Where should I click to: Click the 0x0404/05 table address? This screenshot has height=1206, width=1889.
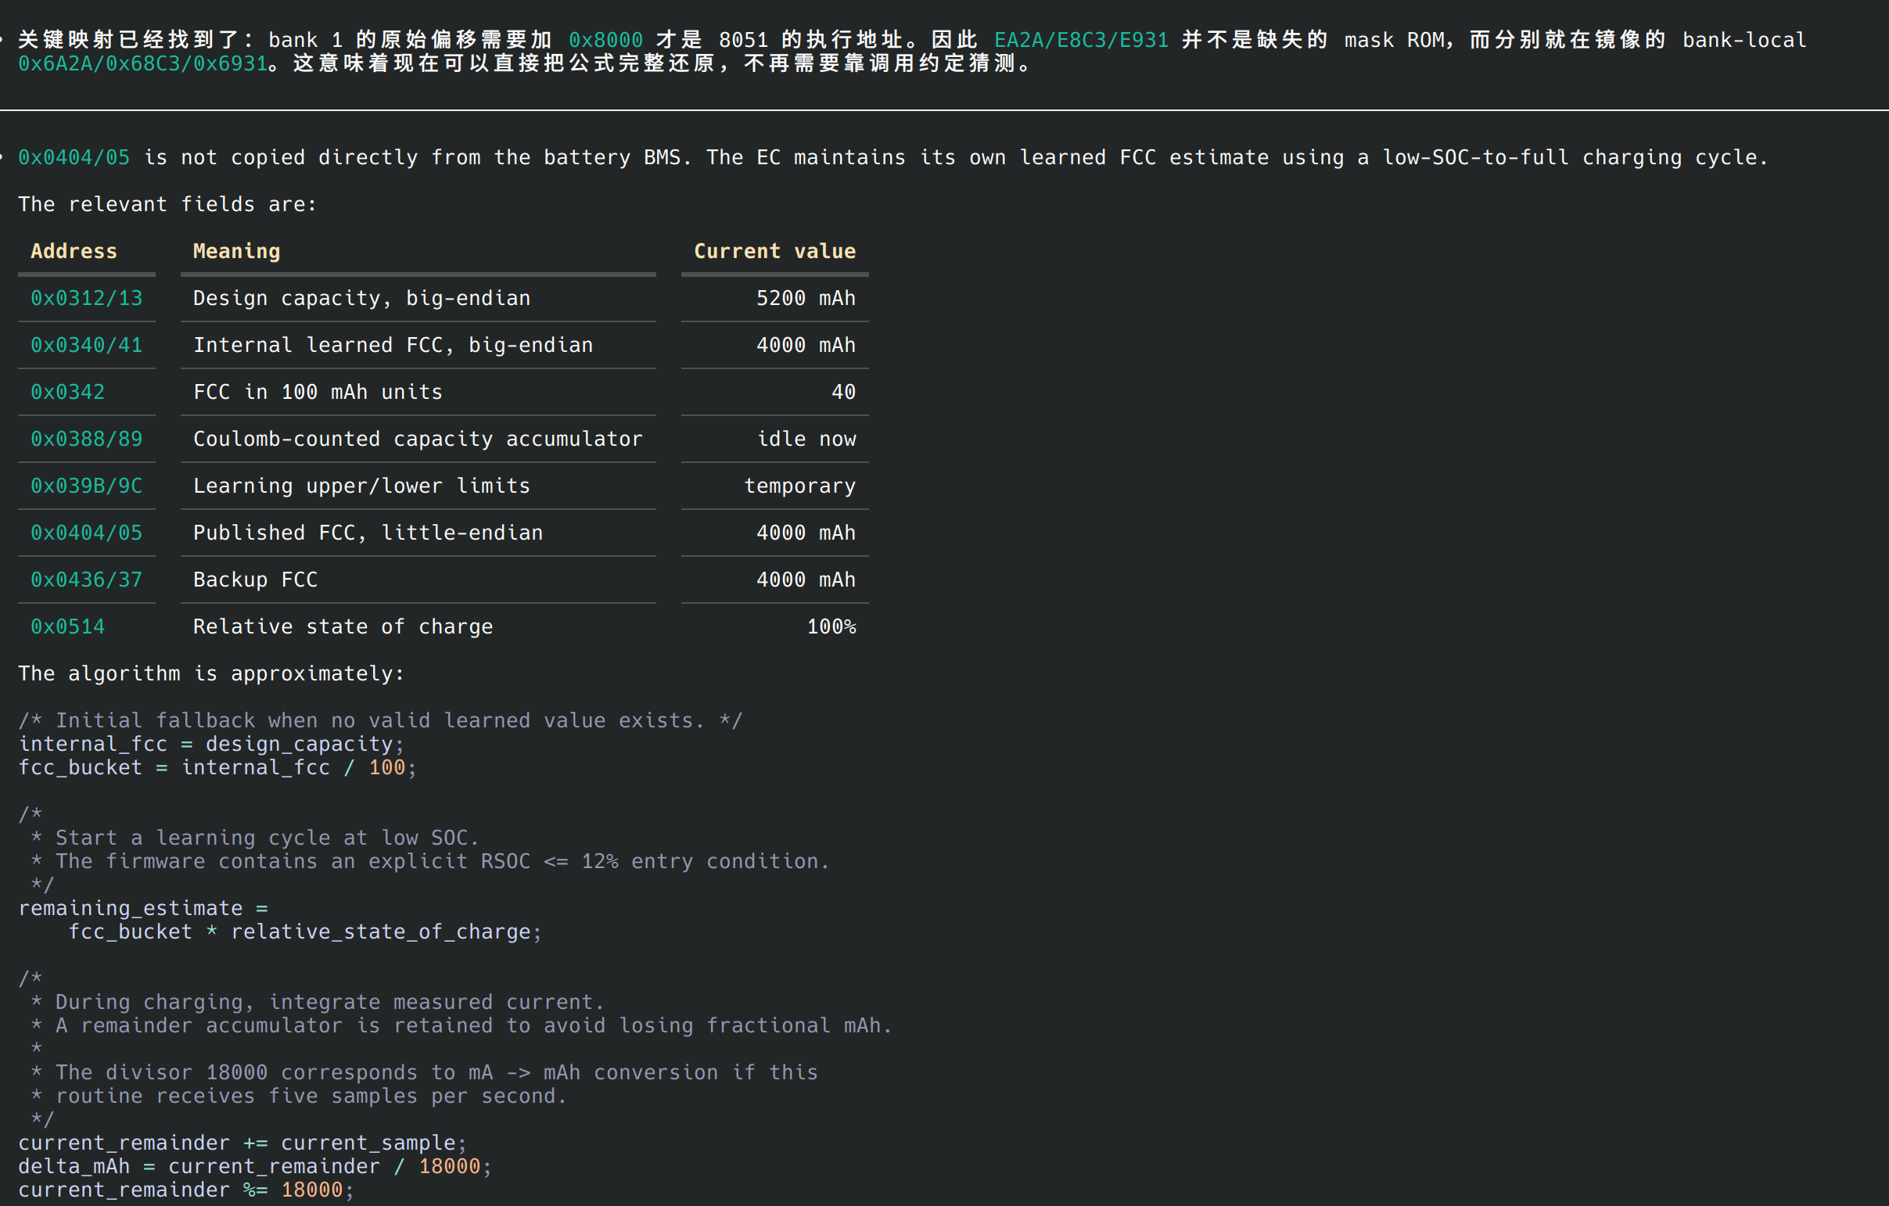pyautogui.click(x=86, y=533)
